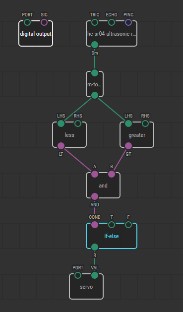Click the PORT pin on servo node

point(78,275)
